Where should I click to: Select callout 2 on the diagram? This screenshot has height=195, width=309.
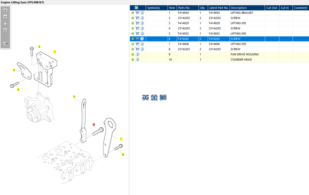tap(39, 47)
